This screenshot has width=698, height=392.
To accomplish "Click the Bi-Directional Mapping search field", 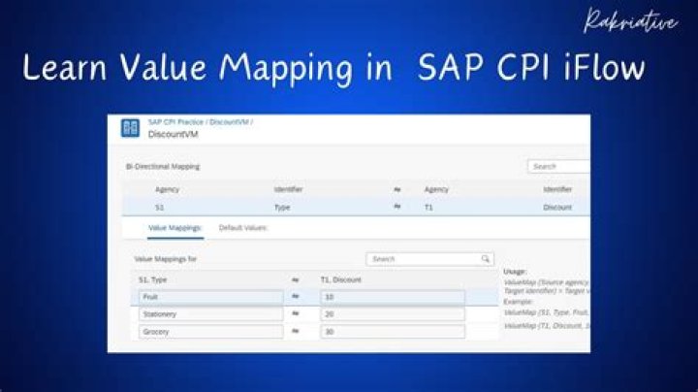I will click(559, 166).
